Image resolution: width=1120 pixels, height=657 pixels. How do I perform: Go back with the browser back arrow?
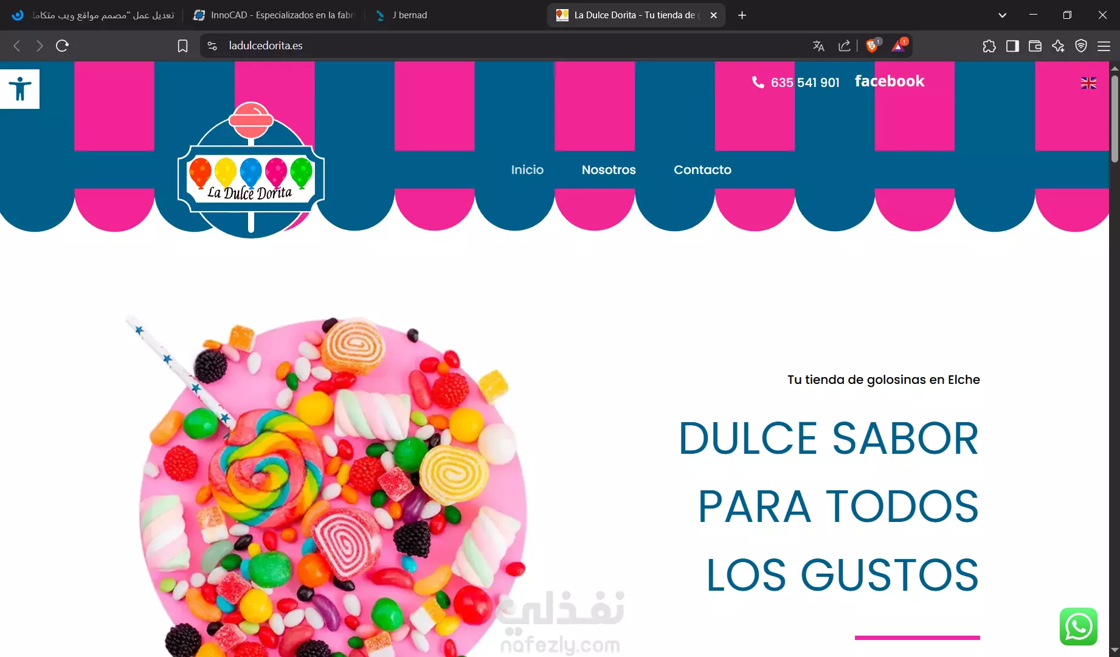17,46
